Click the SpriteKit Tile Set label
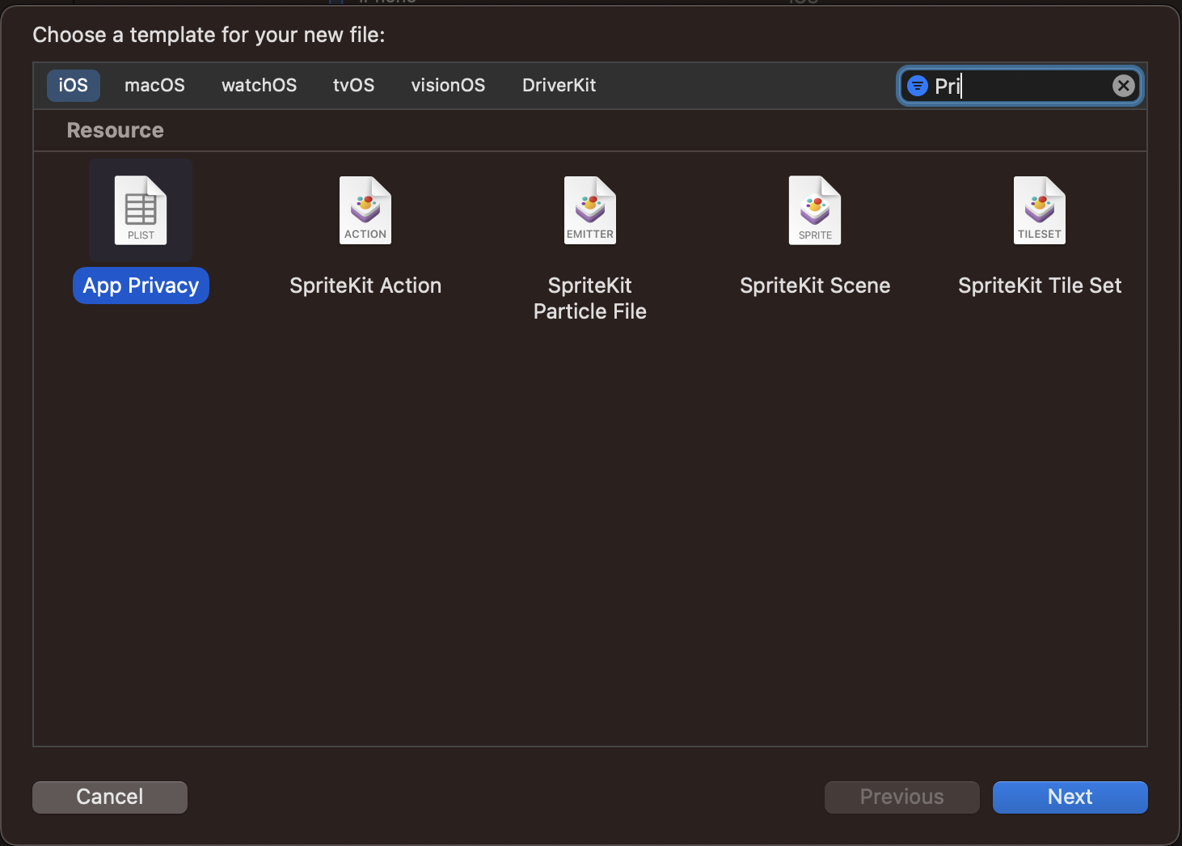Viewport: 1182px width, 846px height. [1040, 286]
